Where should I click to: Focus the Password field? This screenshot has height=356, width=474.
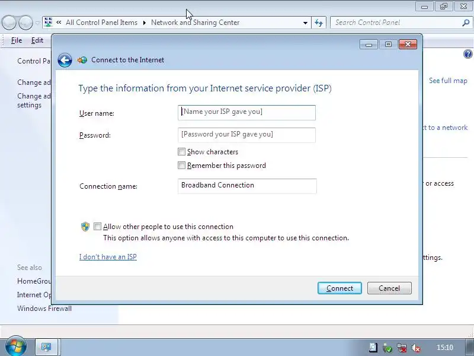click(246, 135)
